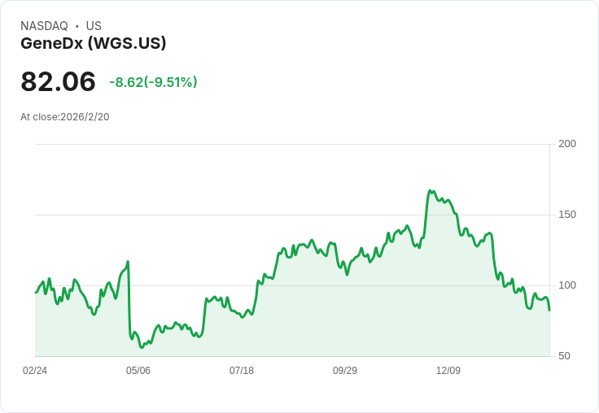Image resolution: width=599 pixels, height=413 pixels.
Task: Click the 100 y-axis label
Action: point(567,285)
